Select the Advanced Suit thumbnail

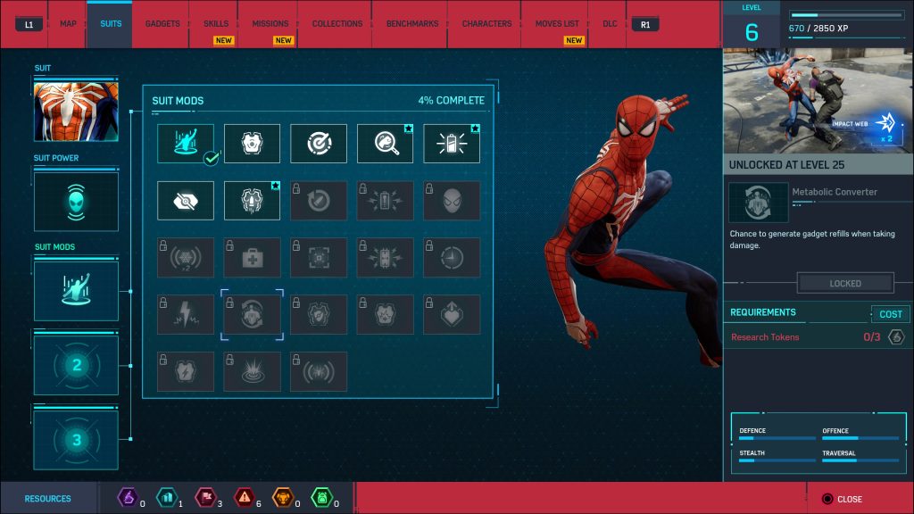point(76,111)
